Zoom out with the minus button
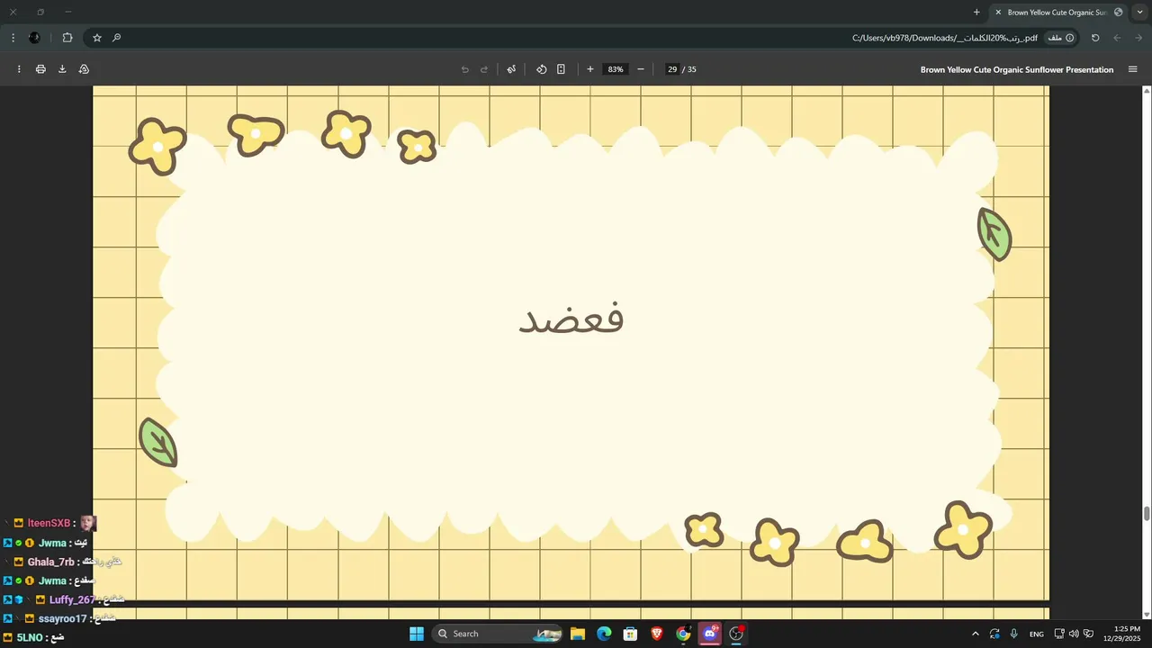Image resolution: width=1152 pixels, height=648 pixels. click(x=641, y=69)
